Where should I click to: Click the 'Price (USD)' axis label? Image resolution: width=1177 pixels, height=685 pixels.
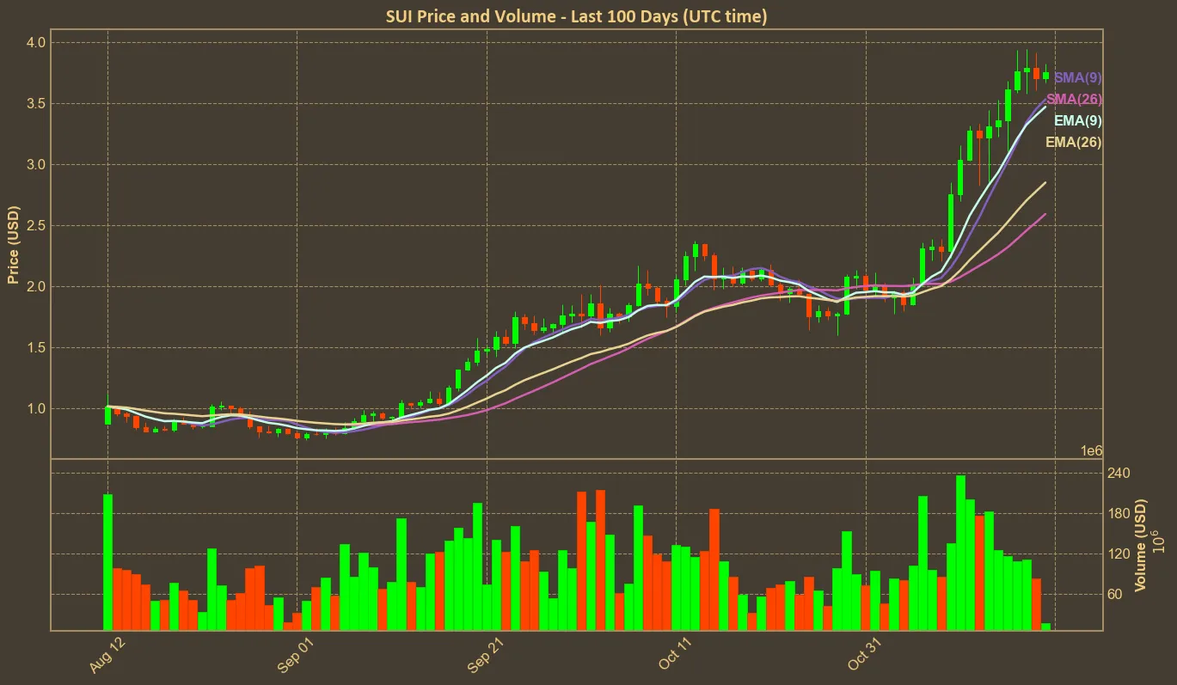[x=13, y=245]
